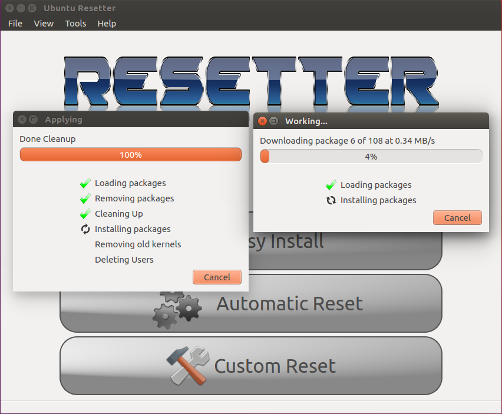This screenshot has width=502, height=414.
Task: Cancel the Applying dialog
Action: pos(217,277)
